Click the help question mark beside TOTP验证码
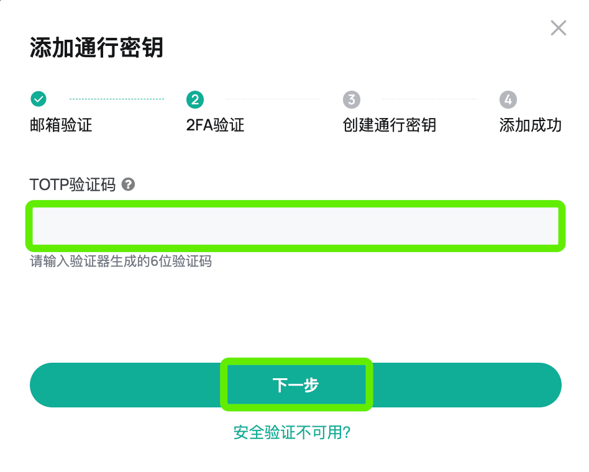The height and width of the screenshot is (472, 589). coord(129,184)
